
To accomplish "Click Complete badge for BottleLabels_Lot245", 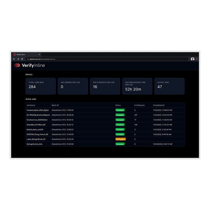I will point(120,129).
